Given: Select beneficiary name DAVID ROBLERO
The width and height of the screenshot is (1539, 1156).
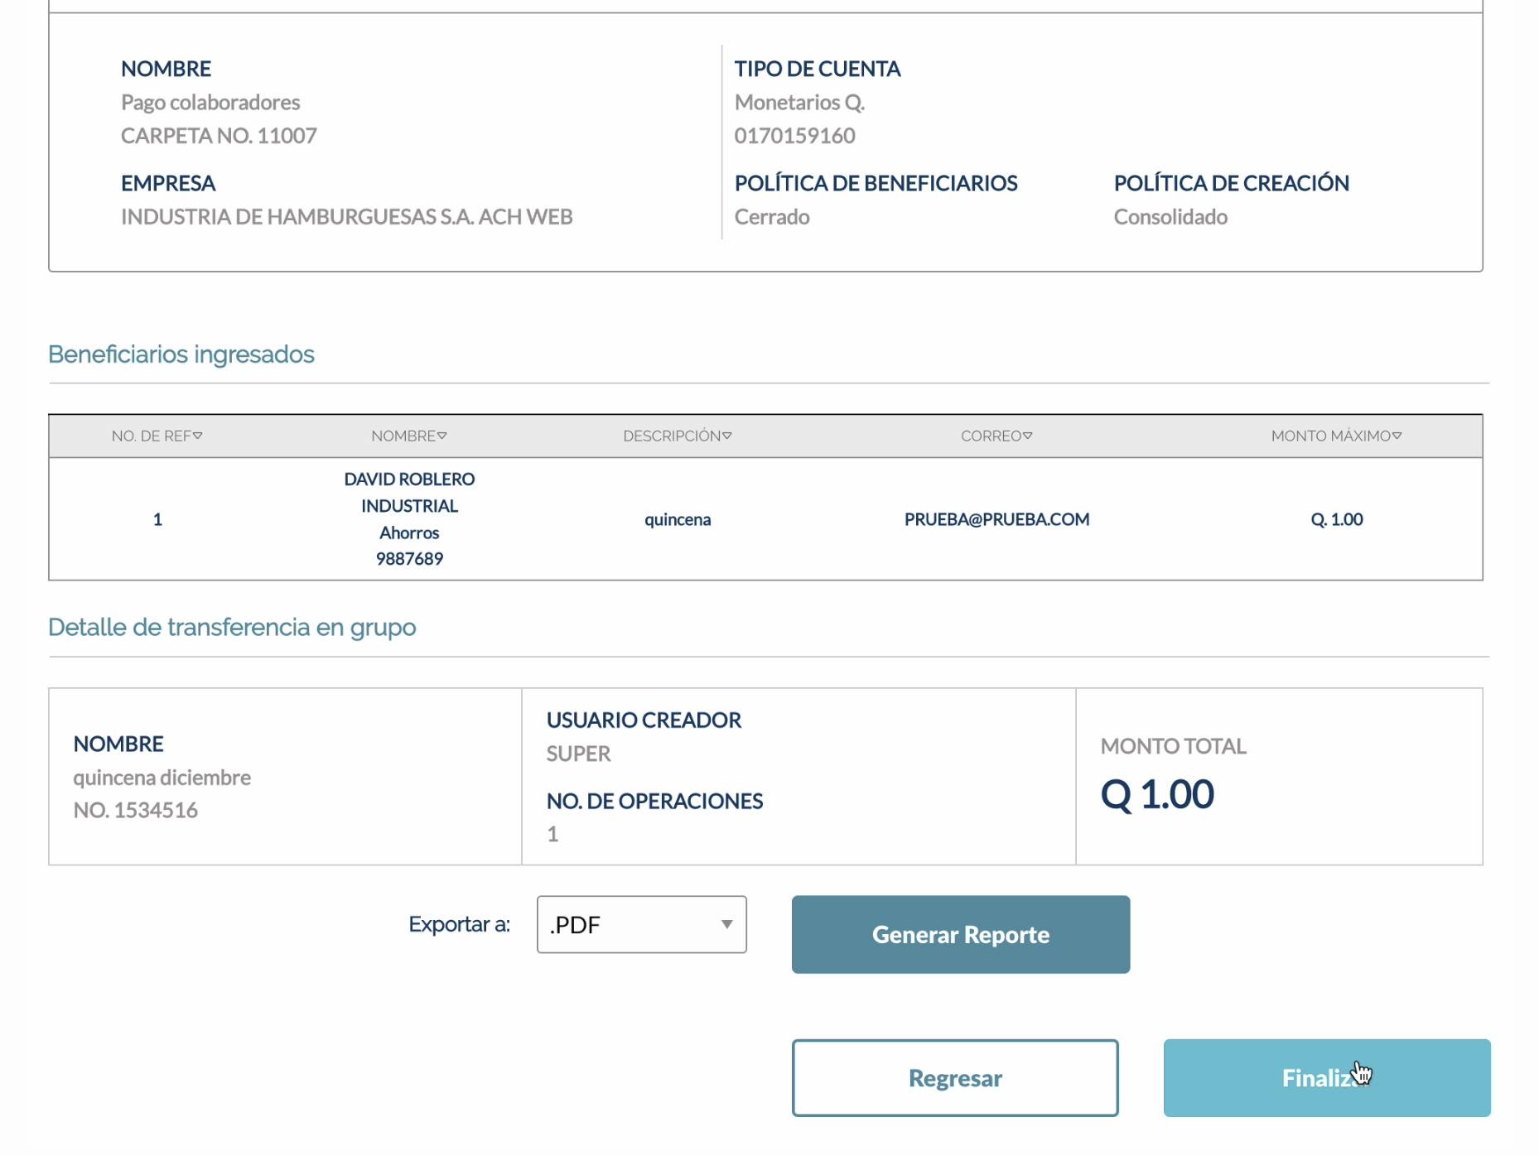Looking at the screenshot, I should [x=409, y=479].
